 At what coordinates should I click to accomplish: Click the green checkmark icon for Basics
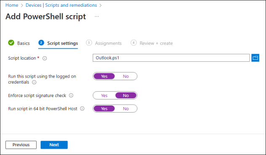11,42
